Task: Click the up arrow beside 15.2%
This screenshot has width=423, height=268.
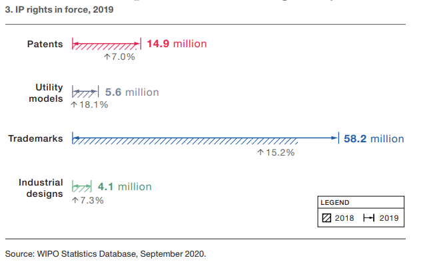Action: pos(260,152)
